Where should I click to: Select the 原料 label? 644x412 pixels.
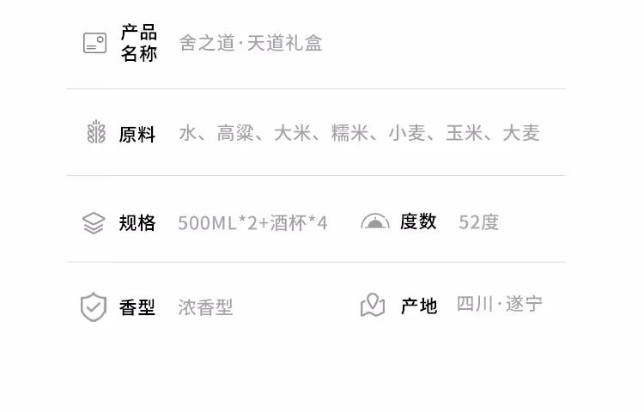(137, 134)
